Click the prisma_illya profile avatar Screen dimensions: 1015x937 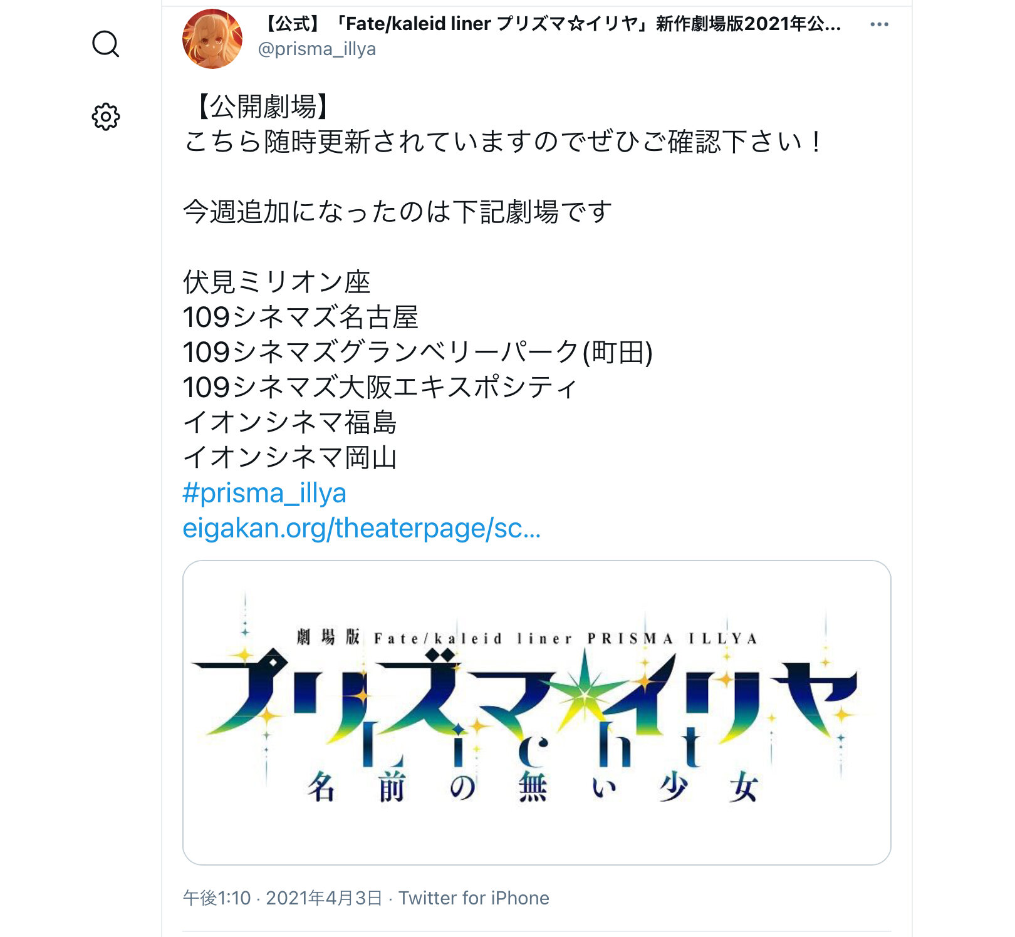(x=212, y=38)
